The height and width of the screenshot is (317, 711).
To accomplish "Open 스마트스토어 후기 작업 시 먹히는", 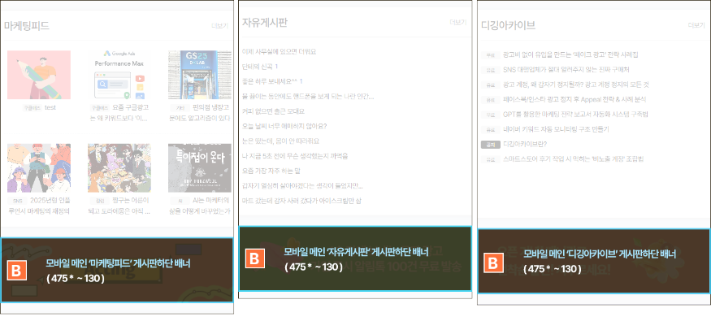I will [573, 159].
